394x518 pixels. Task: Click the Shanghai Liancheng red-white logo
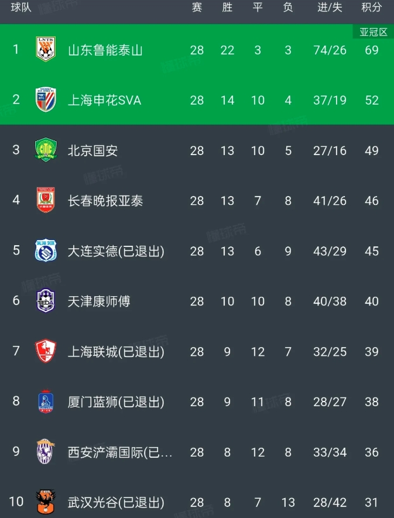[x=46, y=352]
